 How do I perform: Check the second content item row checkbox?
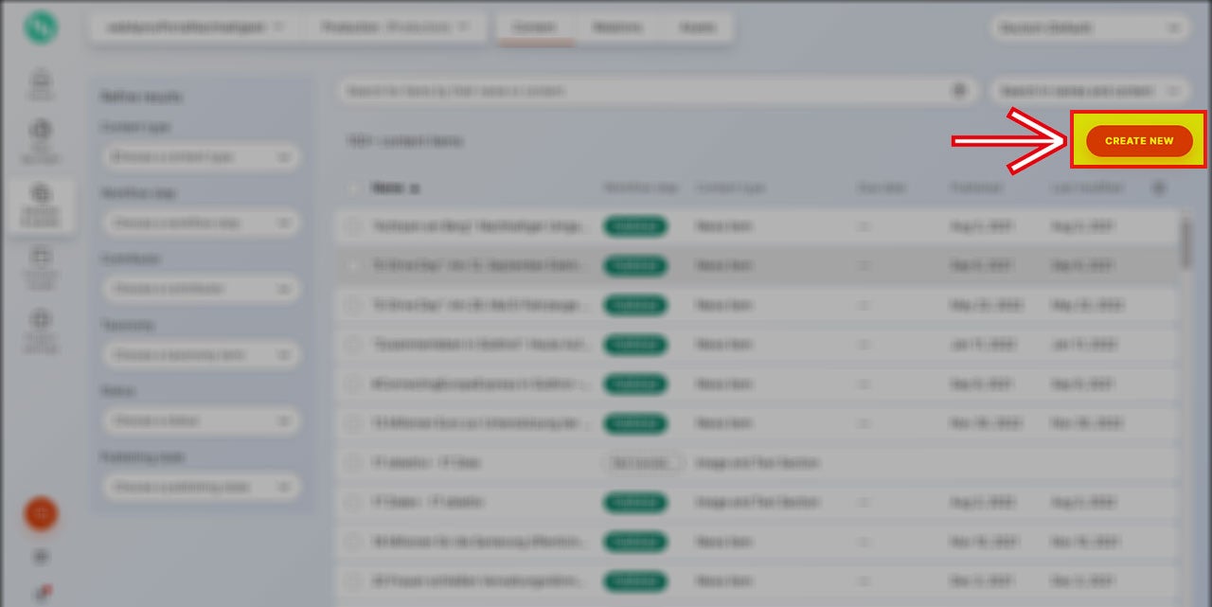pyautogui.click(x=353, y=266)
